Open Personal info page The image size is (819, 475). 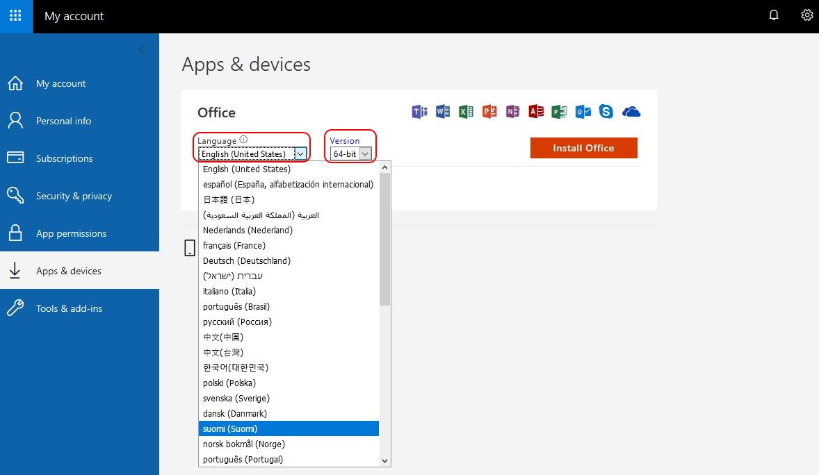point(79,121)
